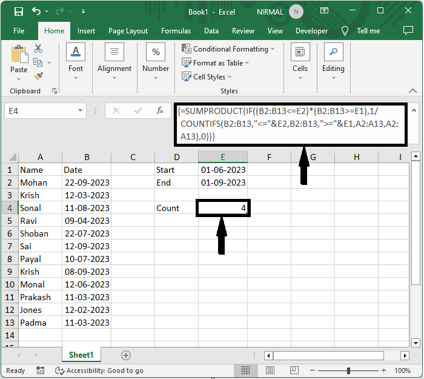Expand the Cells group button

(300, 61)
